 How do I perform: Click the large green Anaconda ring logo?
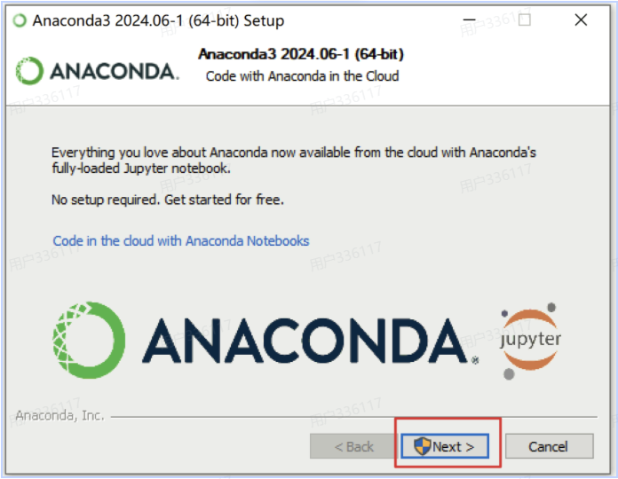pos(89,341)
